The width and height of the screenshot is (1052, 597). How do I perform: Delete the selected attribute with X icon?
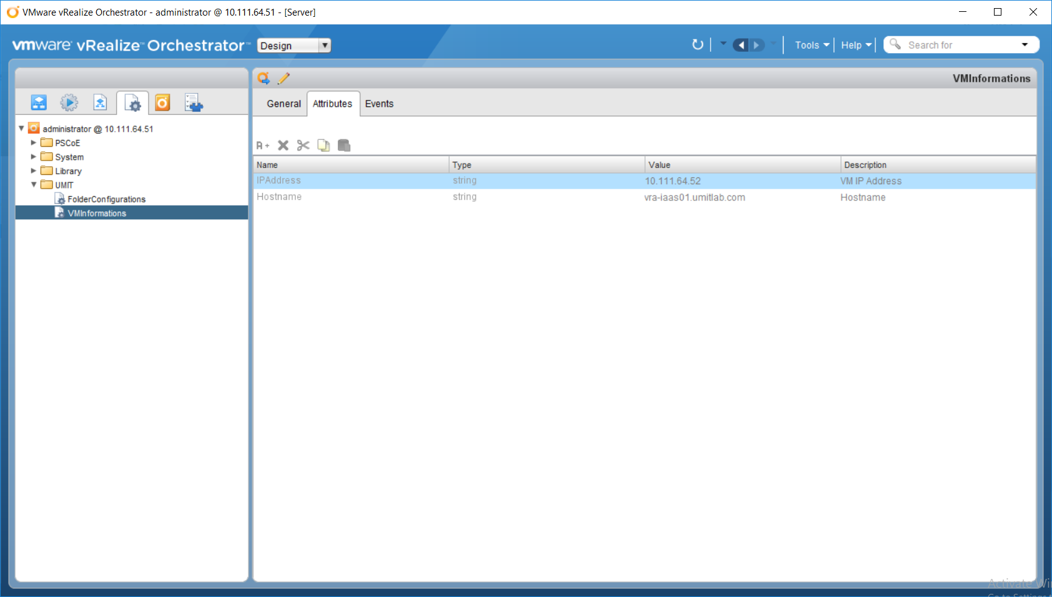tap(283, 146)
